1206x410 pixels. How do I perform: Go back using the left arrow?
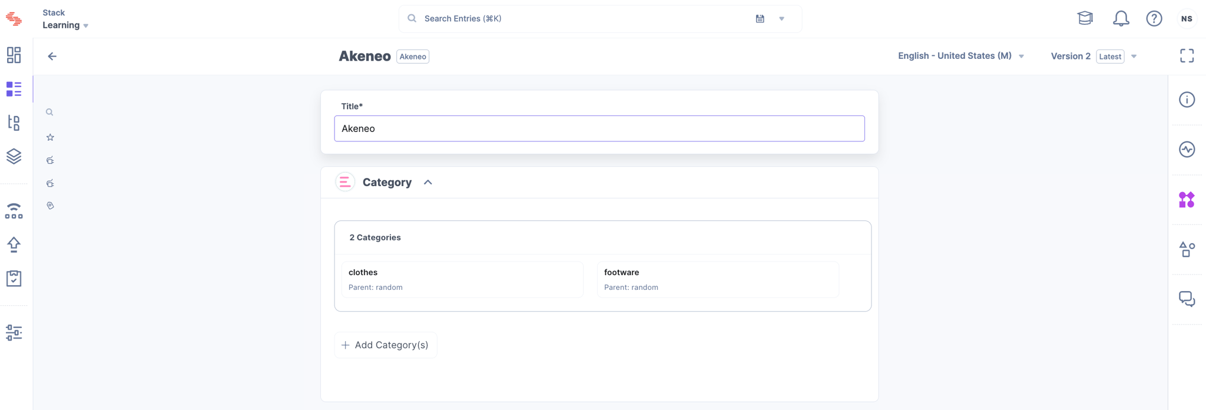[52, 56]
